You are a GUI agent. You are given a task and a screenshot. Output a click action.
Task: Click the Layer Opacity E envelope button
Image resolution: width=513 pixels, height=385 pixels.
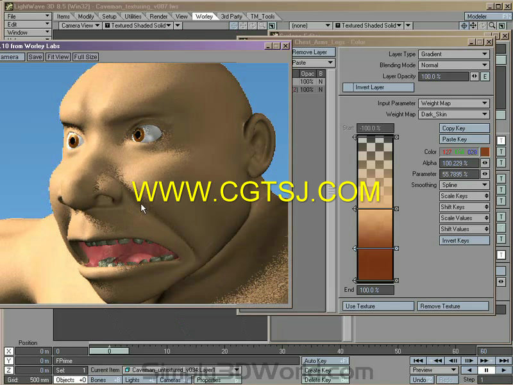pos(485,76)
